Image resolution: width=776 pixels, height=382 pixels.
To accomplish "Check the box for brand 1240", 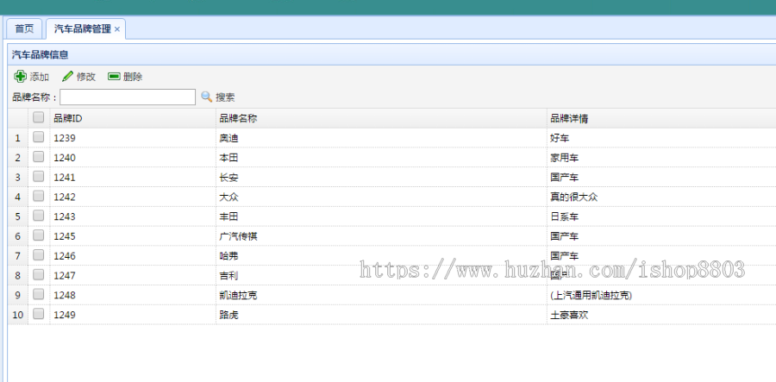I will pos(38,157).
